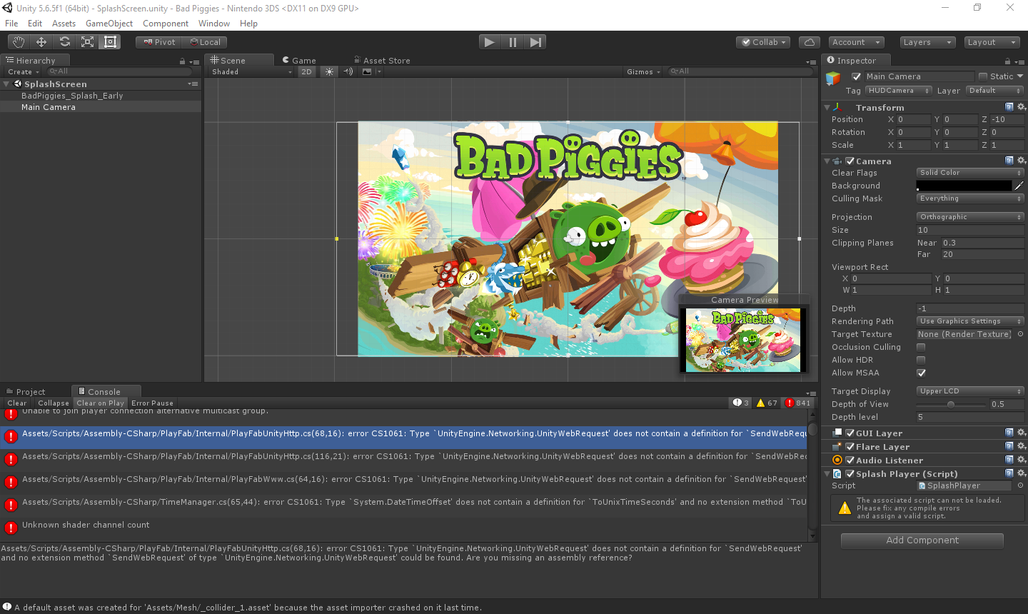Toggle scene effects image icon

(x=367, y=71)
